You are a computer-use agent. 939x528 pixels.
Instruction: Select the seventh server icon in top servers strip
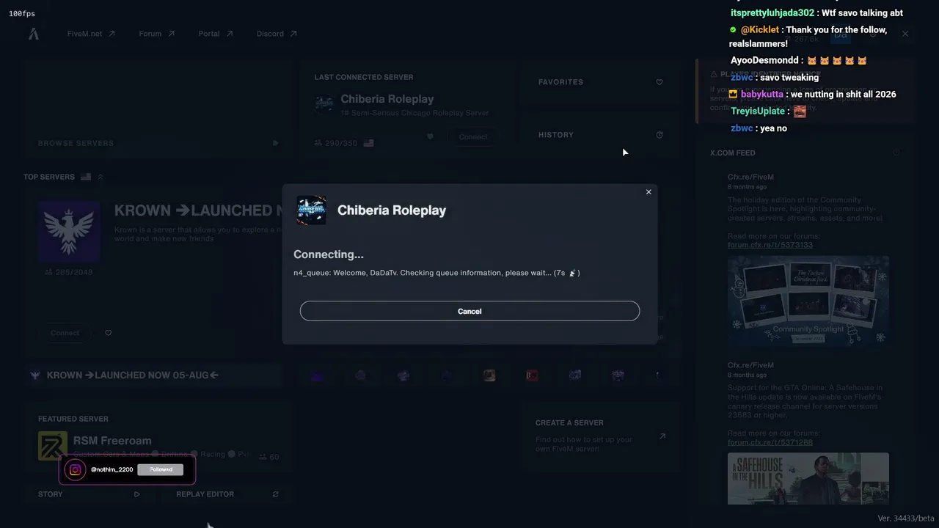[575, 375]
